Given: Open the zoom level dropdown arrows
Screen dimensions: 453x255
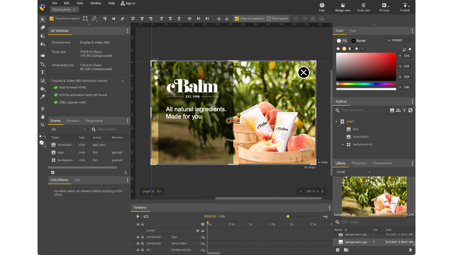Looking at the screenshot, I should click(x=322, y=191).
